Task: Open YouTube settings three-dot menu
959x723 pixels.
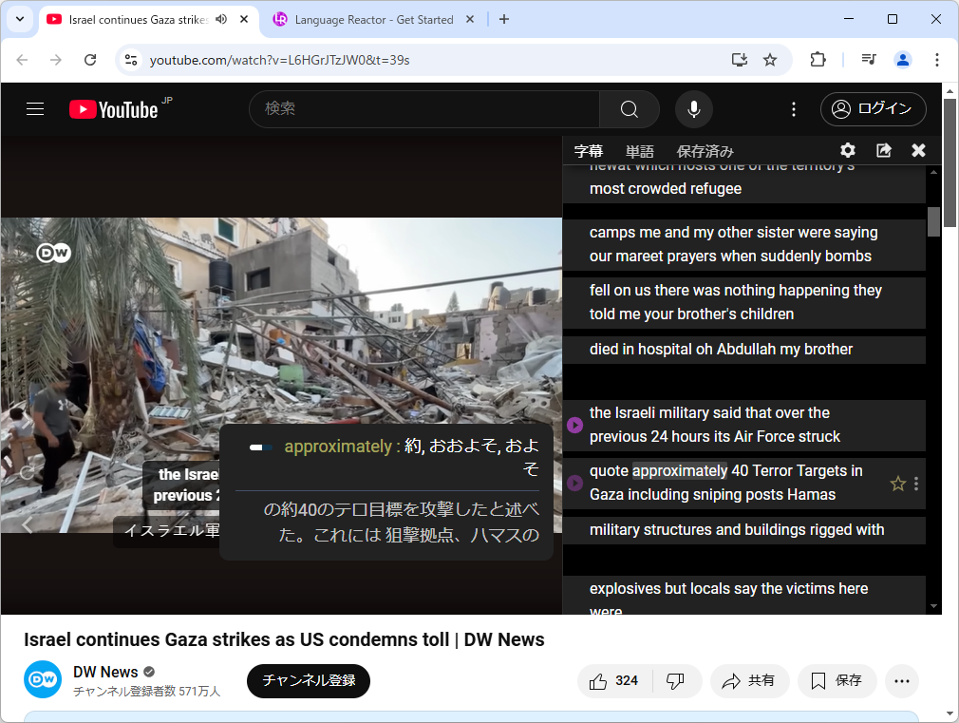Action: click(793, 109)
